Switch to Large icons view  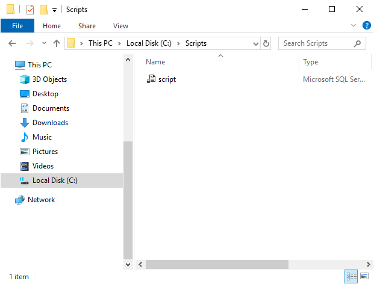coord(364,276)
